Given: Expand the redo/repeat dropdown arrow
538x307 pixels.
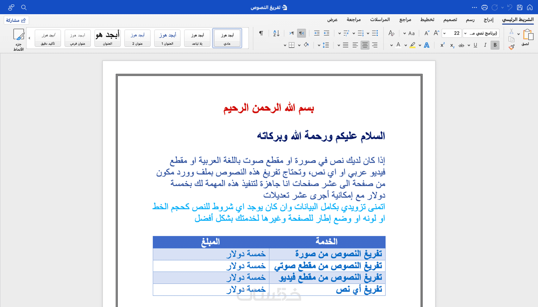Looking at the screenshot, I should click(503, 8).
